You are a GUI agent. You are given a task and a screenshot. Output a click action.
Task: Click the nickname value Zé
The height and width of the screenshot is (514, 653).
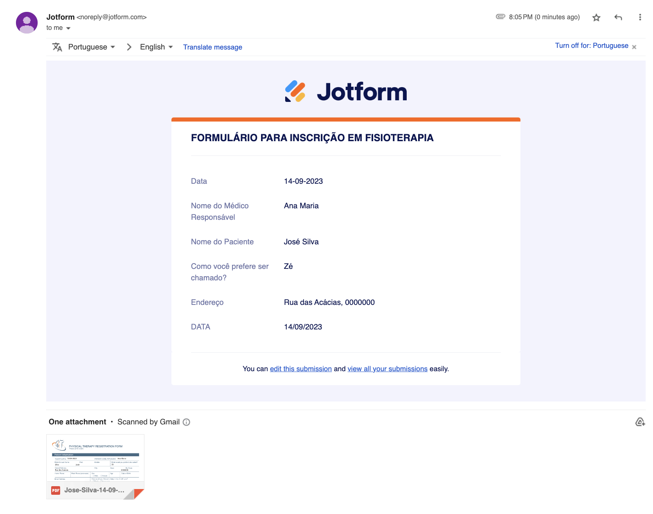(288, 266)
